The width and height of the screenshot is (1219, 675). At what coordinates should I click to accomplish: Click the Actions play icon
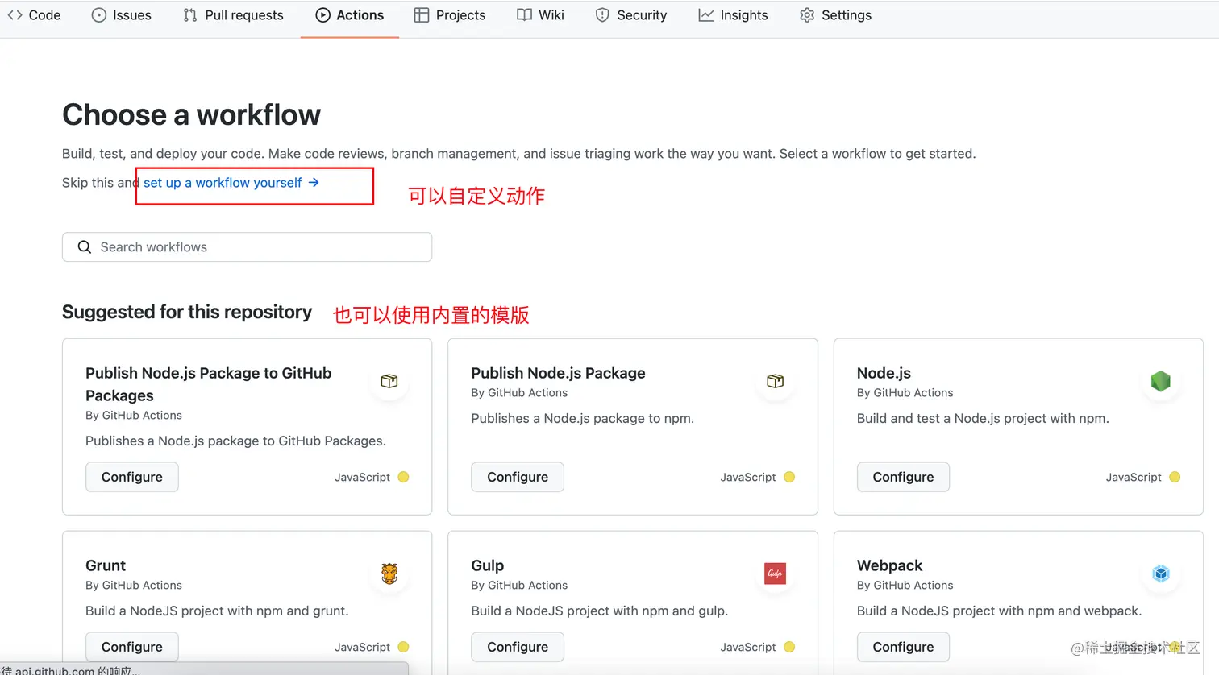click(x=323, y=15)
